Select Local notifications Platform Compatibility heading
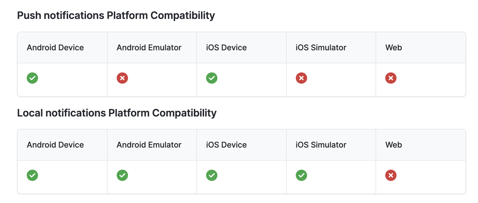The height and width of the screenshot is (203, 478). tap(117, 113)
